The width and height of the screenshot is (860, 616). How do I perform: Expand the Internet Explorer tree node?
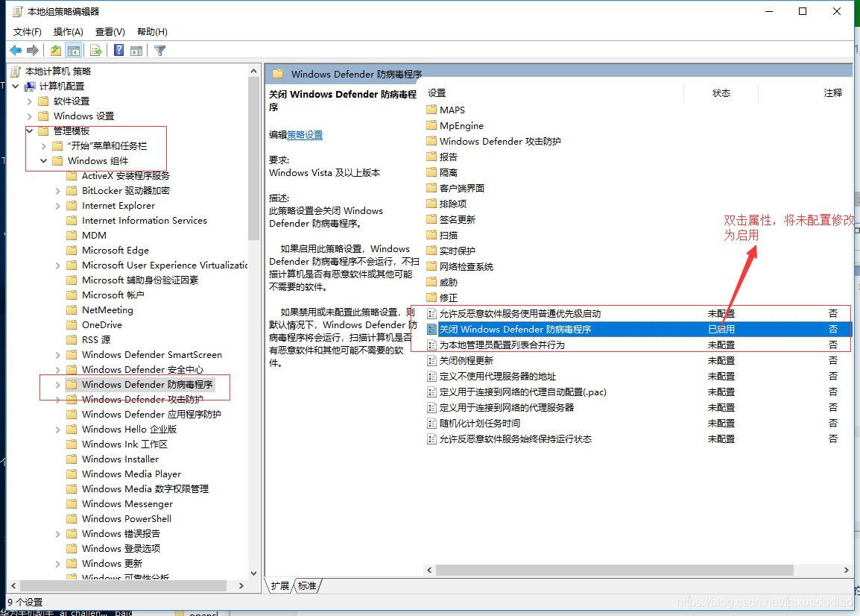pos(58,205)
